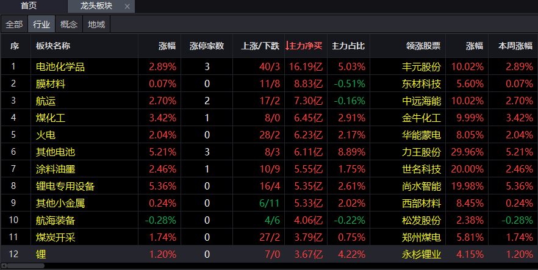Click 煤化工 sector change 3.42%
The width and height of the screenshot is (538, 270).
pyautogui.click(x=163, y=118)
